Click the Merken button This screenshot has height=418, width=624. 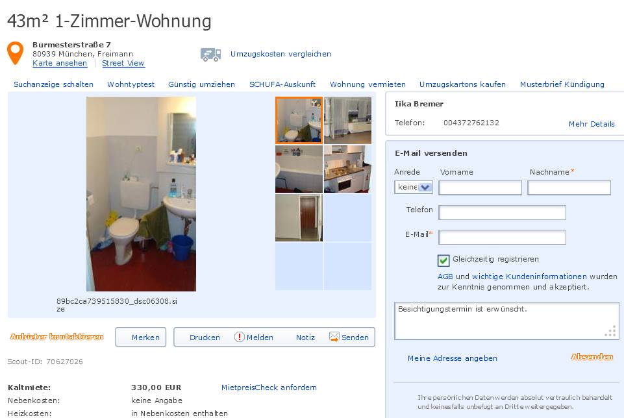pos(141,338)
